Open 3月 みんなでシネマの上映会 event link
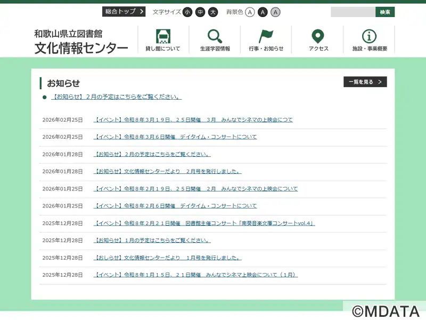The width and height of the screenshot is (426, 320). pos(193,120)
